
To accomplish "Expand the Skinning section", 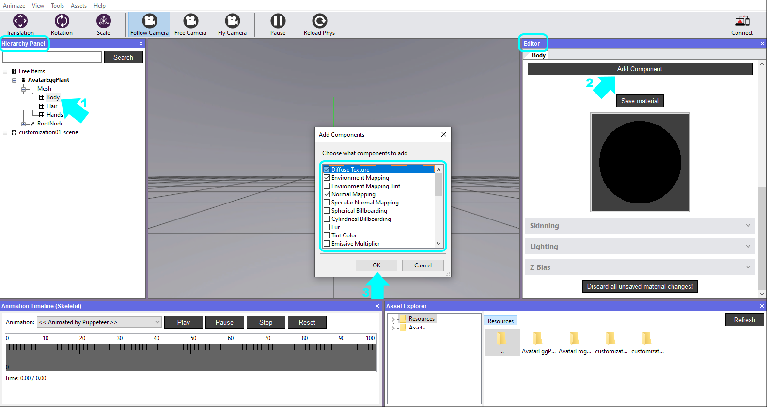I will click(x=640, y=226).
